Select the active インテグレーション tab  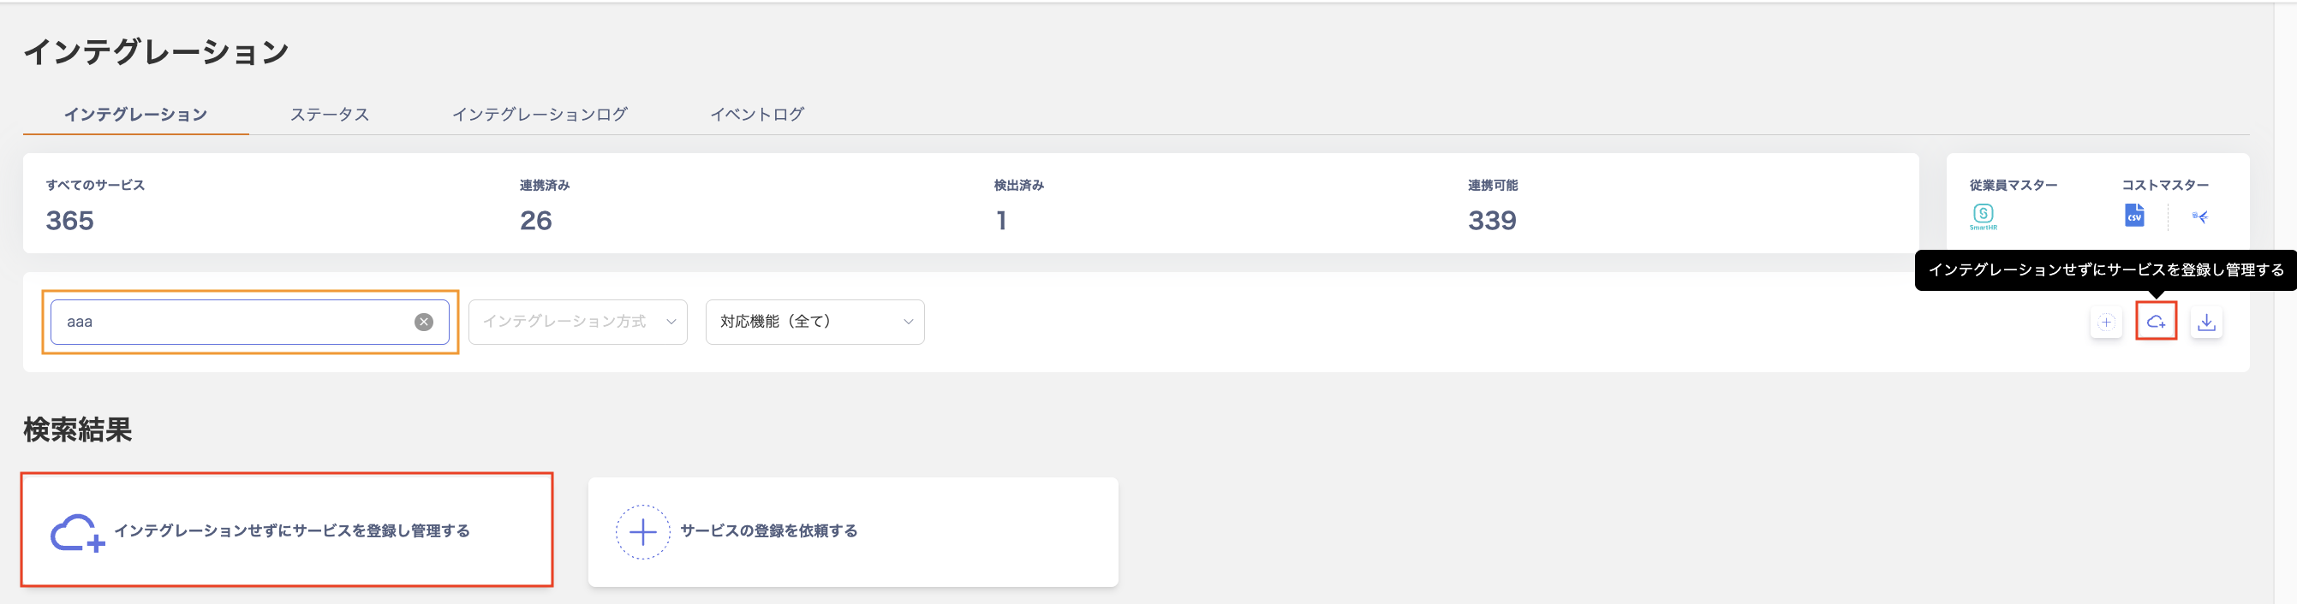point(135,114)
